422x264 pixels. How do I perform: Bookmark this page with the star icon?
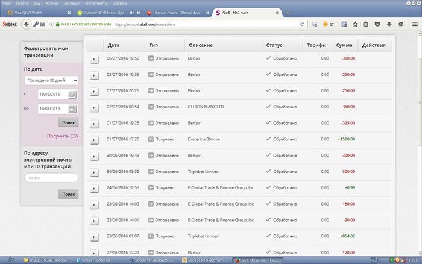click(355, 24)
